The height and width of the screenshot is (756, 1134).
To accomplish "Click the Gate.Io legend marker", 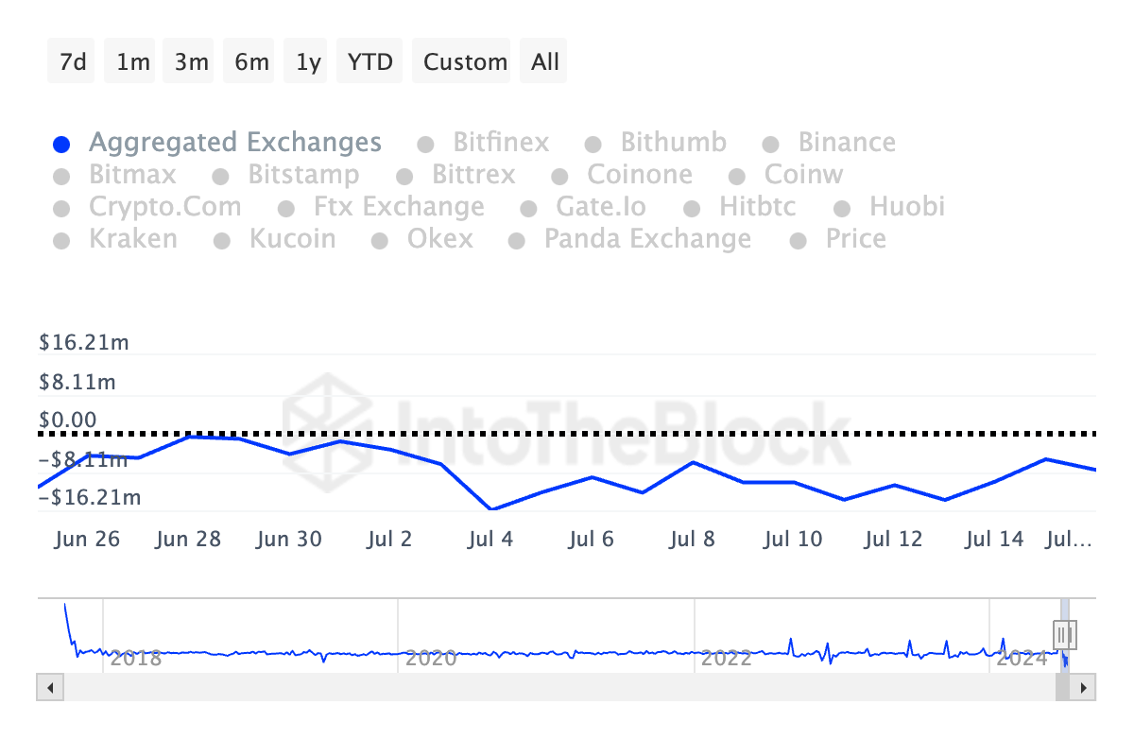I will coord(529,209).
